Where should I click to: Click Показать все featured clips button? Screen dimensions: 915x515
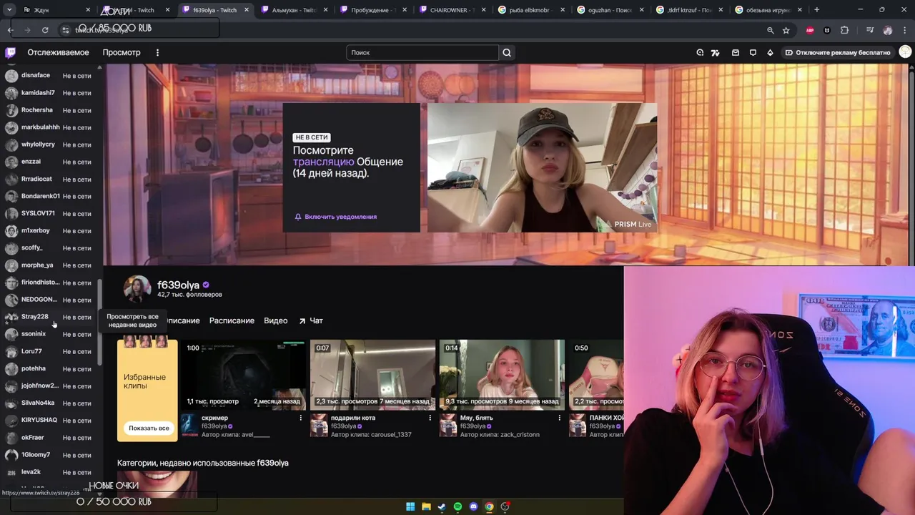coord(149,428)
